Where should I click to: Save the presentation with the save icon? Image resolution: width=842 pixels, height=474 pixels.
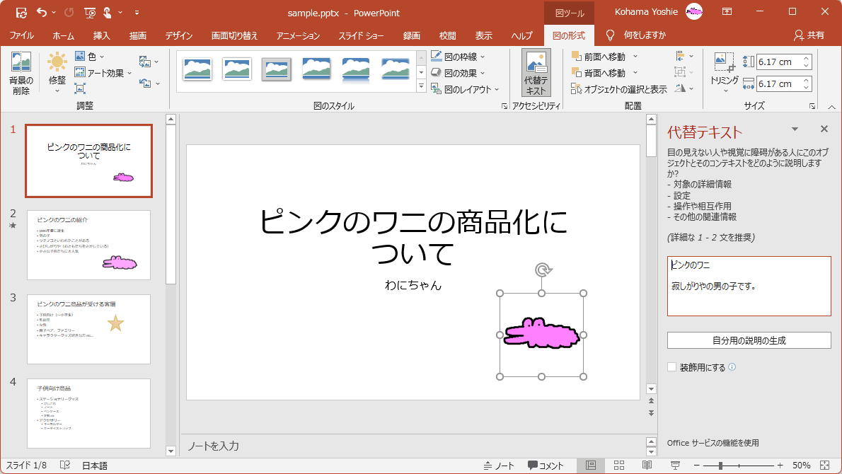click(x=21, y=12)
